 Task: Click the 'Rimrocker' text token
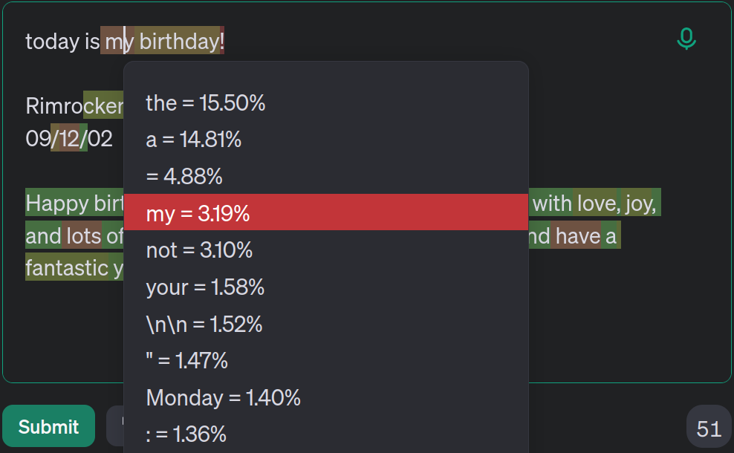pyautogui.click(x=75, y=105)
